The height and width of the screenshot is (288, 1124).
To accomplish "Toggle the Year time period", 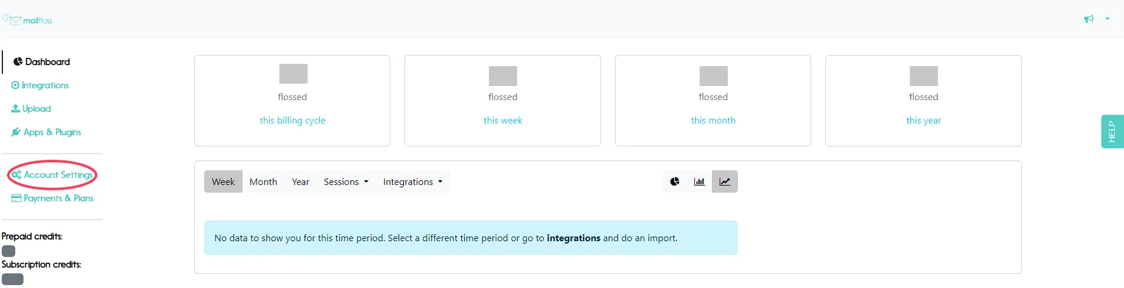I will click(x=301, y=181).
